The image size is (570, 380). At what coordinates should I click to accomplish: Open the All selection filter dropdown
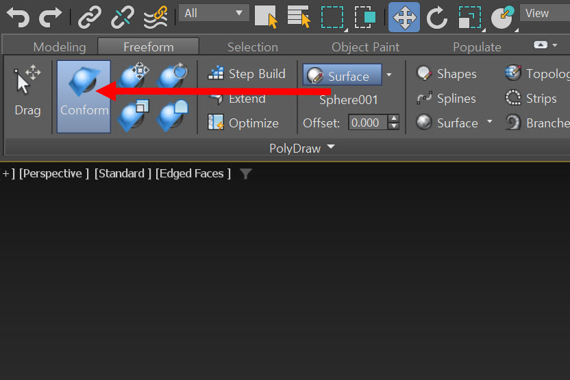point(214,14)
